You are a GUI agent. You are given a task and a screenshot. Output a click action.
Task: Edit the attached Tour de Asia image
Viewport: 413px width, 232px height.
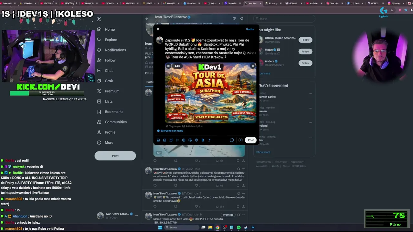point(177,66)
